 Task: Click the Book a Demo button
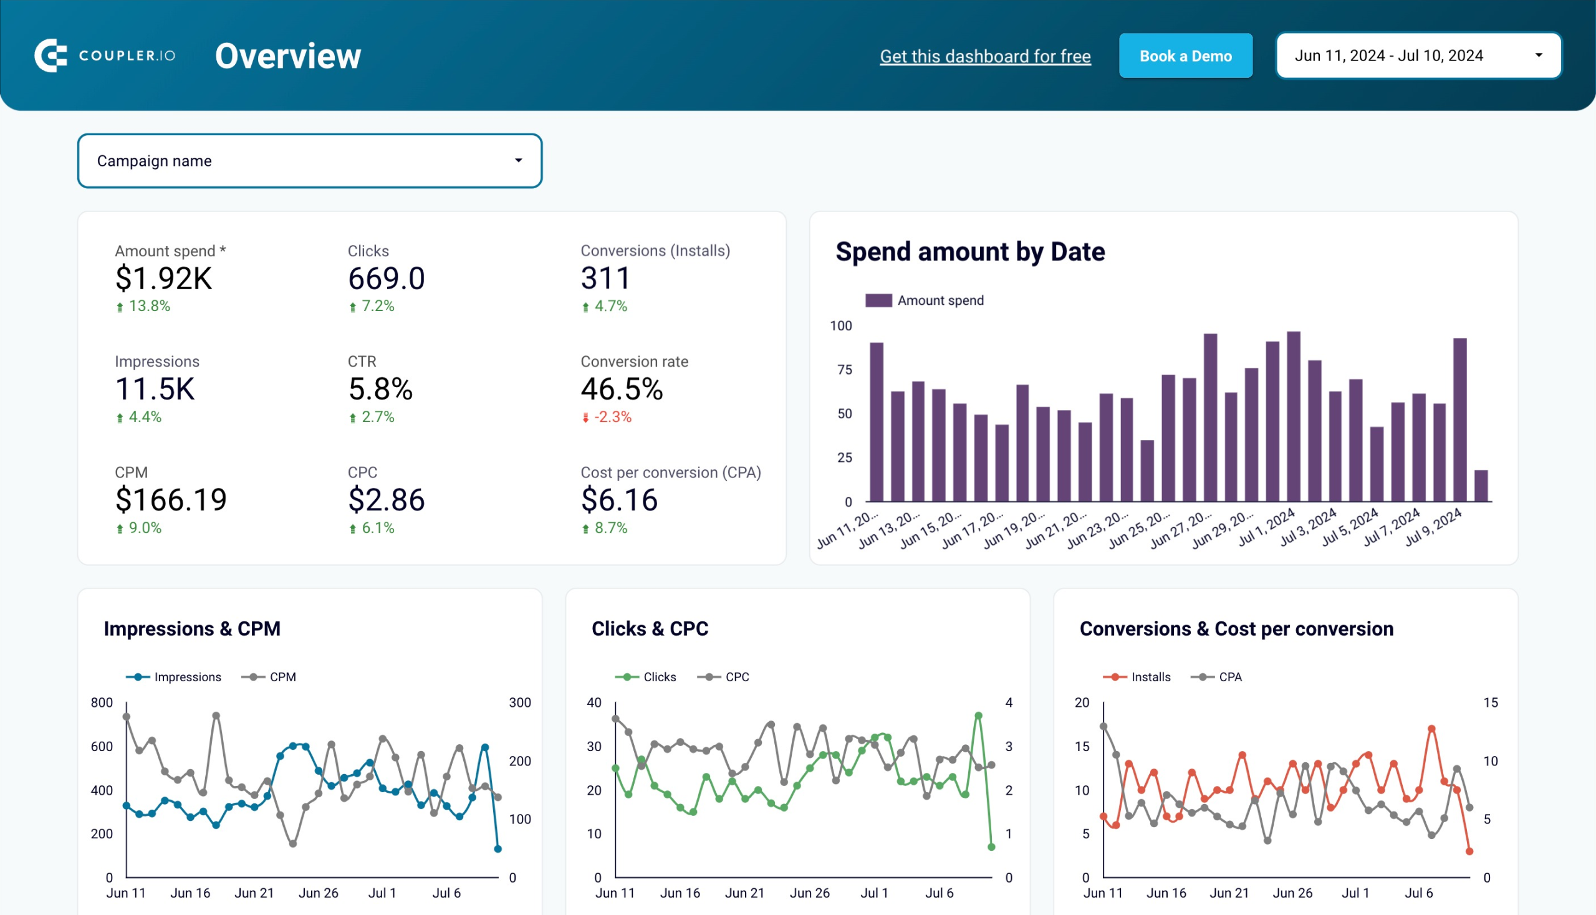tap(1186, 55)
